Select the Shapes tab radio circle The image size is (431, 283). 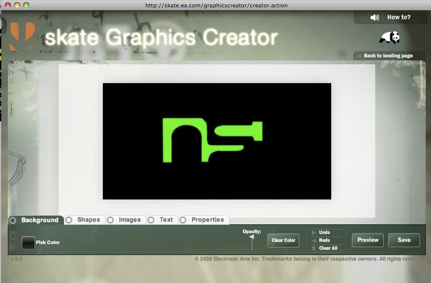tap(69, 220)
